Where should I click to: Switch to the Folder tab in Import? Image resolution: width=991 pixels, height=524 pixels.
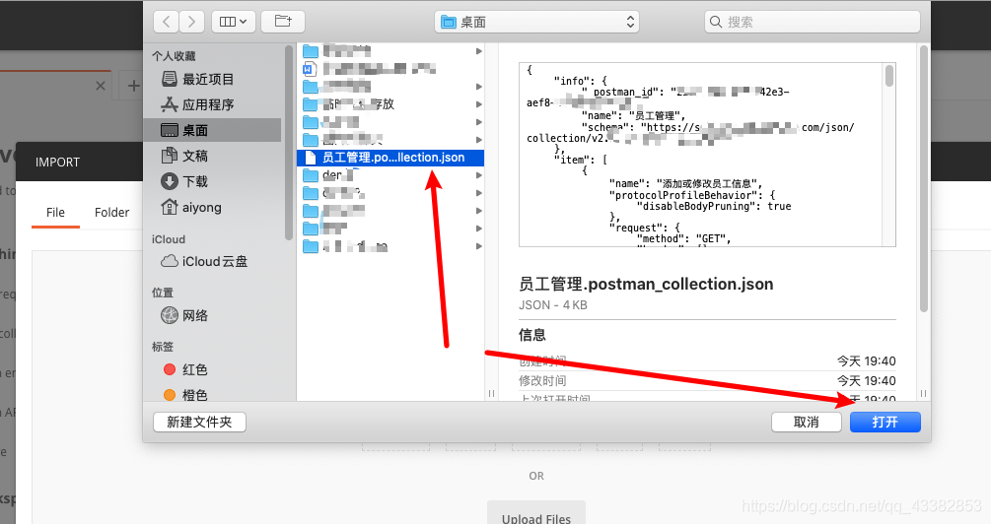[111, 212]
